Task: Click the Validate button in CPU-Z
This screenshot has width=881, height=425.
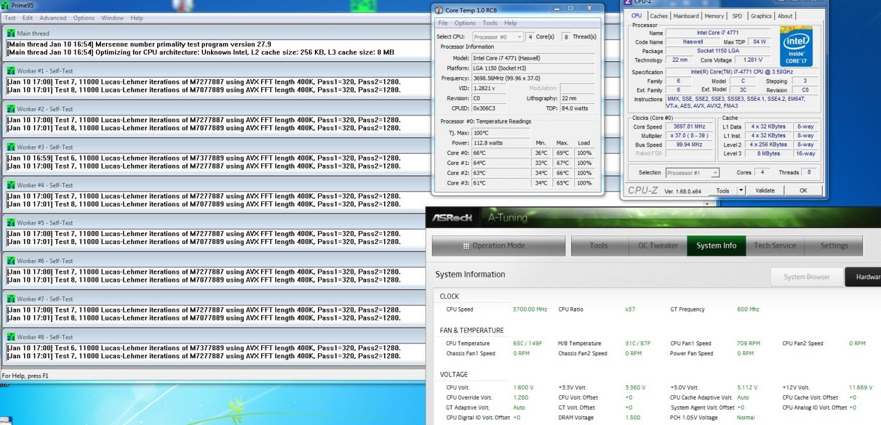Action: tap(765, 191)
